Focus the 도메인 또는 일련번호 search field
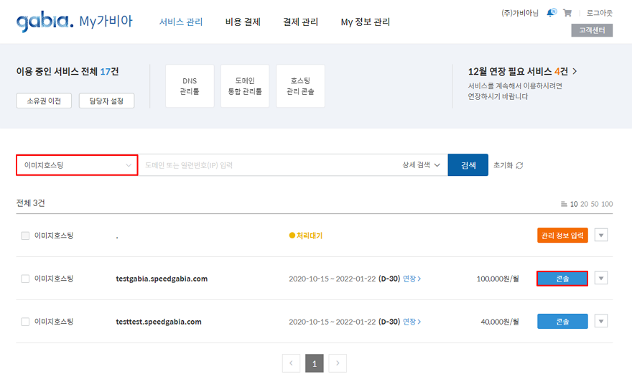Screen dimensions: 632x382 (268, 165)
